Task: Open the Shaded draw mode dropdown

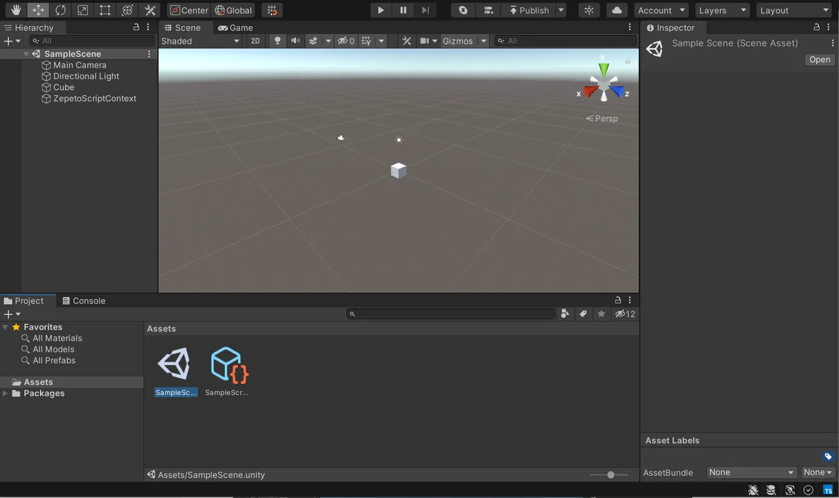Action: (x=201, y=41)
